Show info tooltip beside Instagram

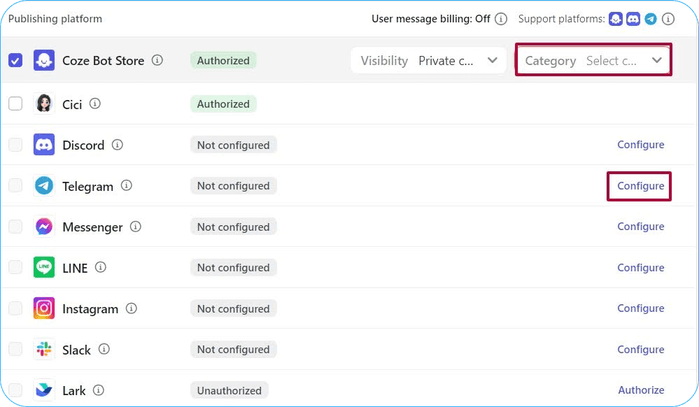(131, 308)
